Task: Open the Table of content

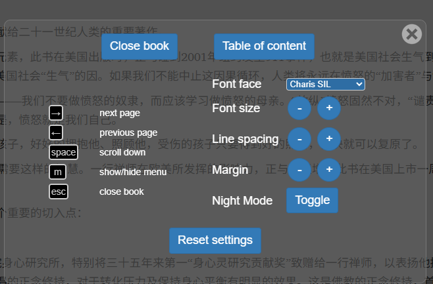Action: coord(264,46)
